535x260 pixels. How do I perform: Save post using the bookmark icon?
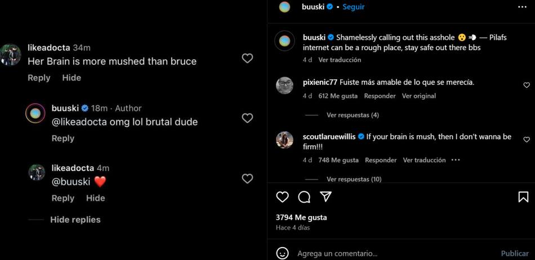coord(523,197)
